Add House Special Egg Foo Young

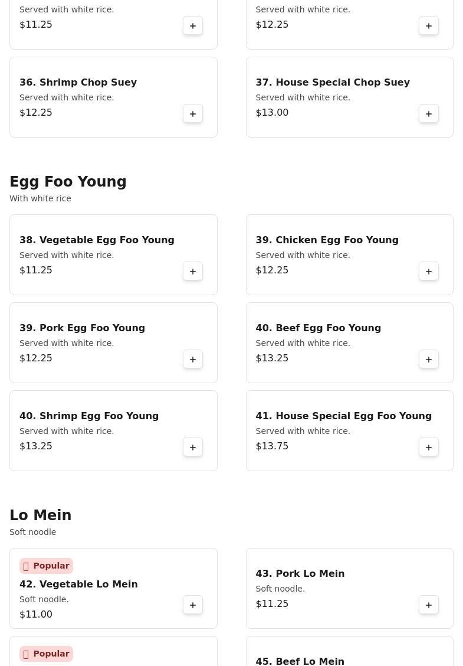point(429,447)
